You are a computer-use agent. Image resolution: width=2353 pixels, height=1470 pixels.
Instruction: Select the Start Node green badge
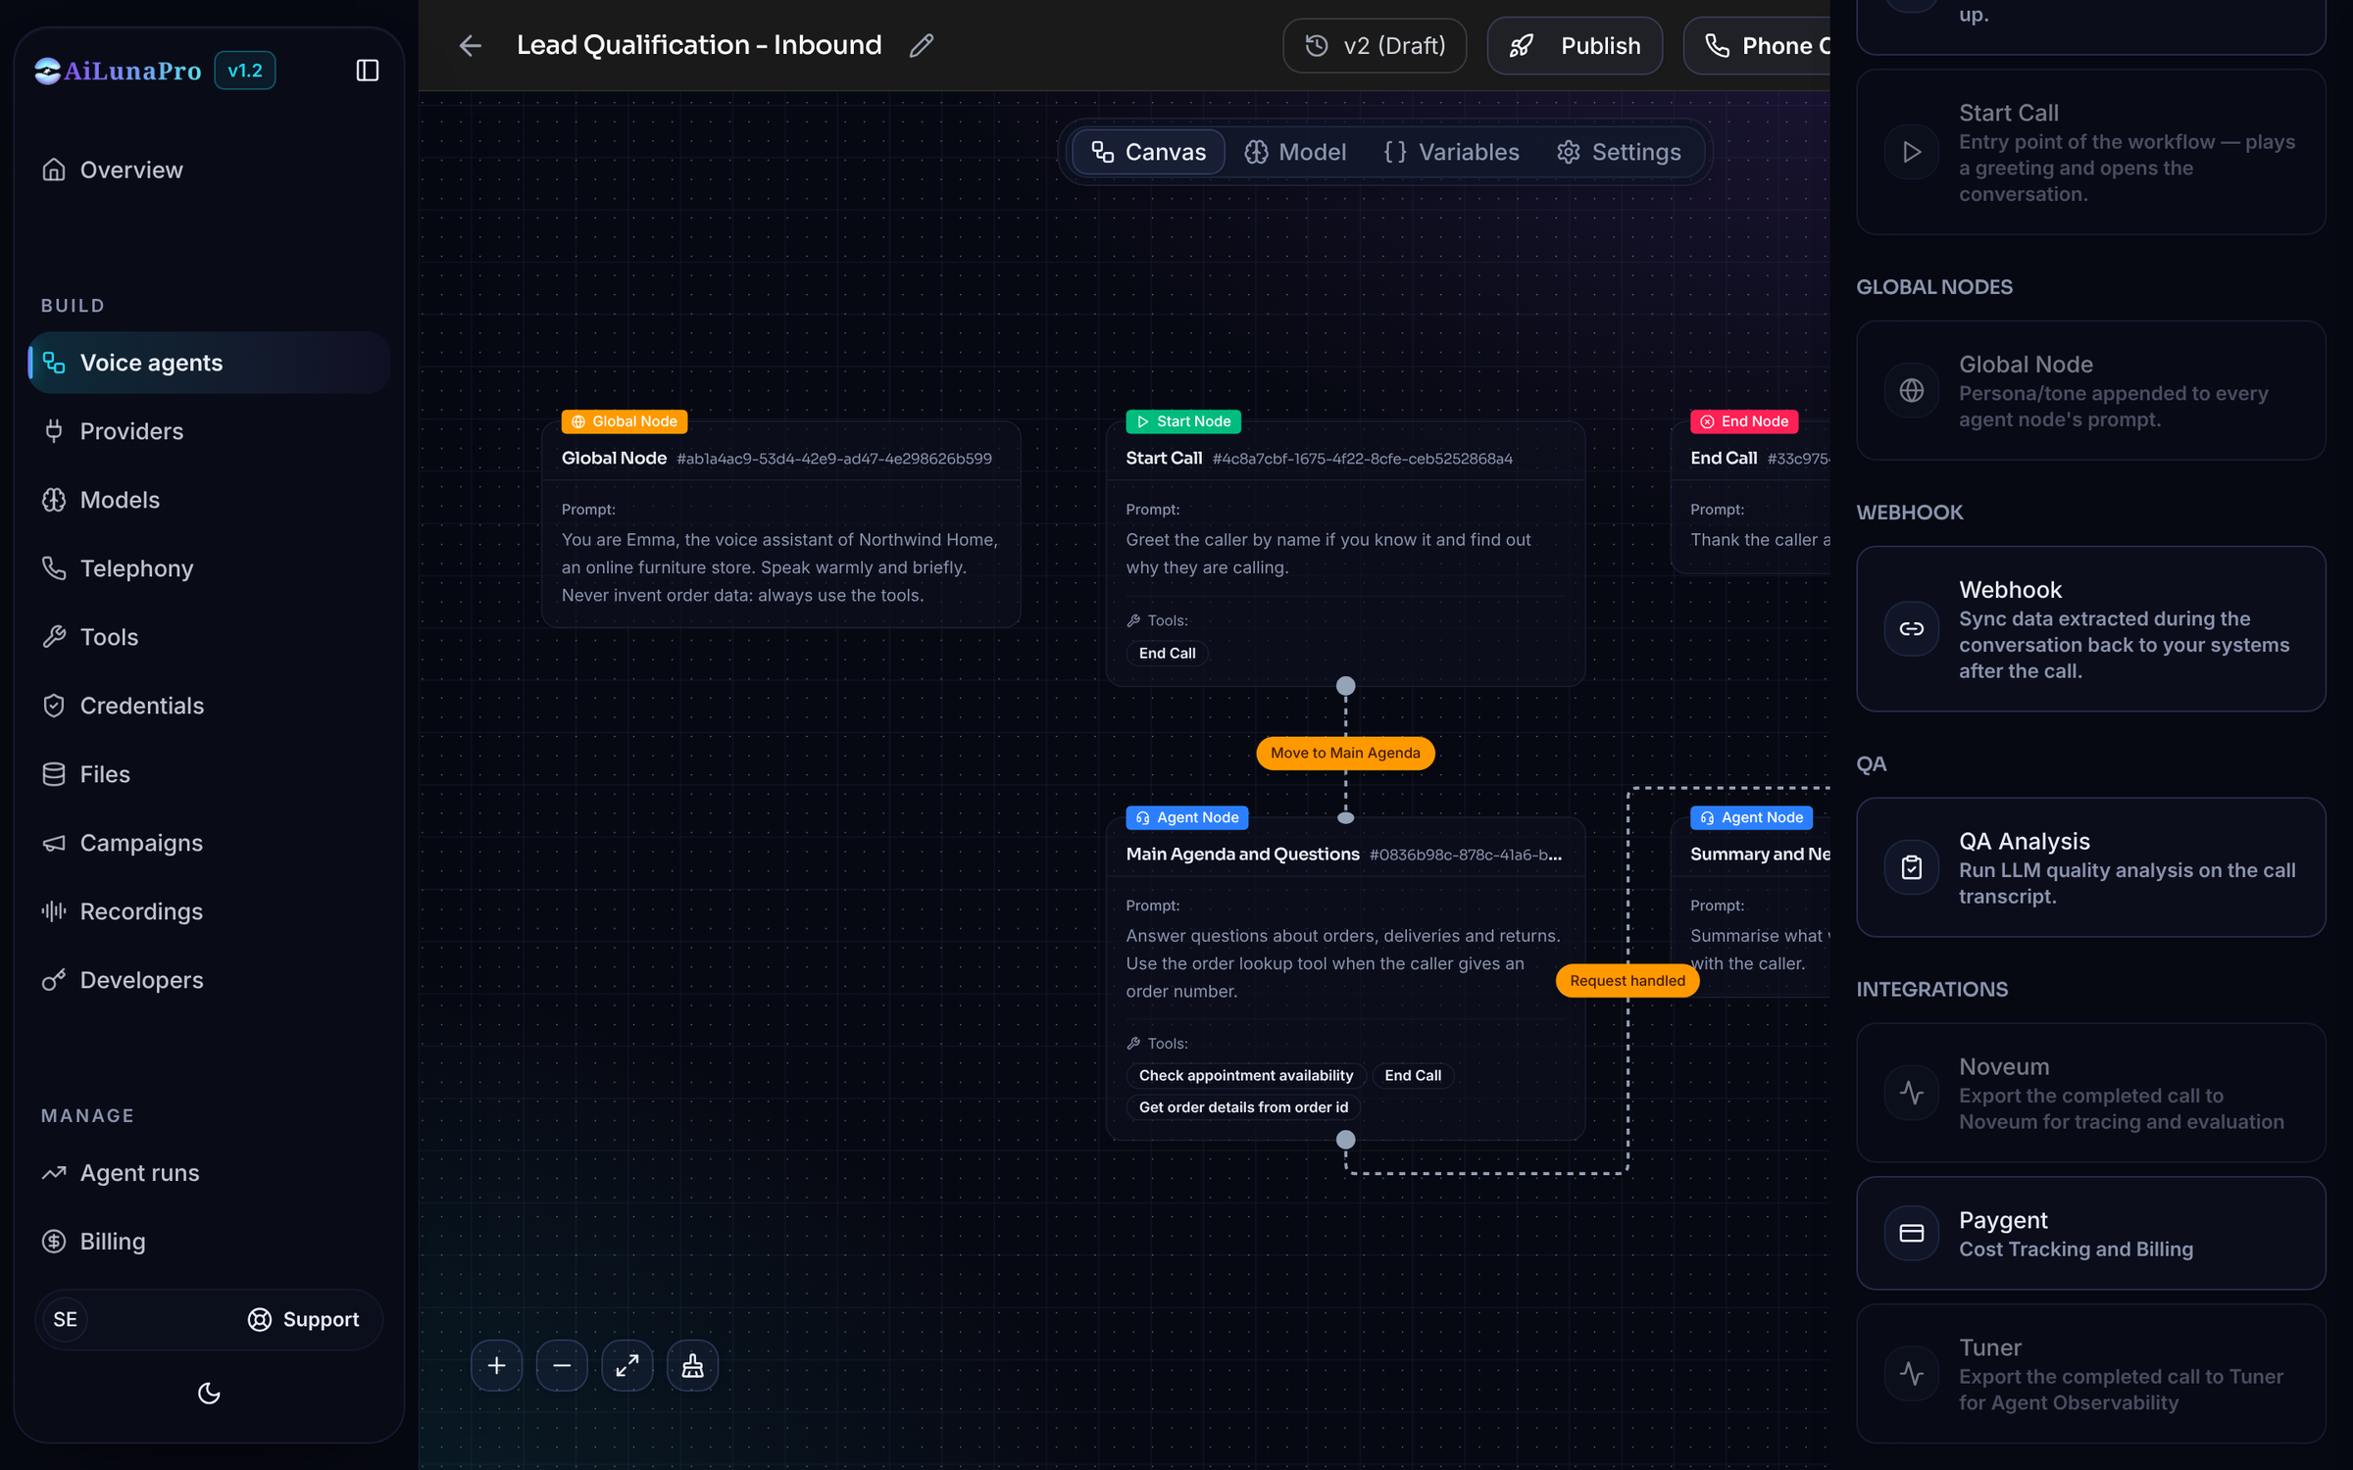[1183, 421]
